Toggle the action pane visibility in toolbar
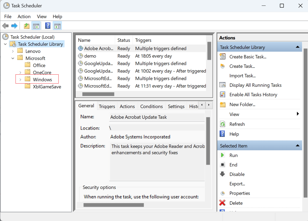Viewport: 308px width, 221px height. click(x=57, y=25)
